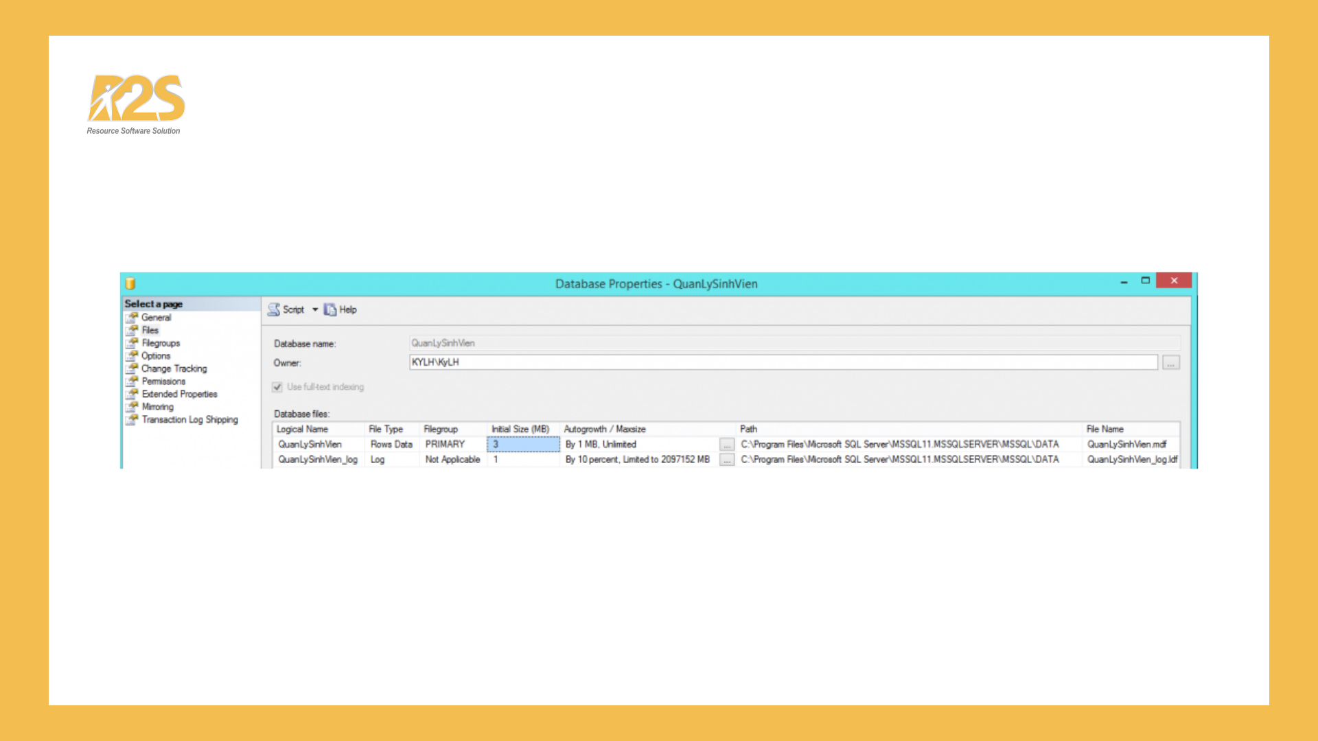The image size is (1318, 741).
Task: Click the Logical Name column header
Action: tap(303, 429)
